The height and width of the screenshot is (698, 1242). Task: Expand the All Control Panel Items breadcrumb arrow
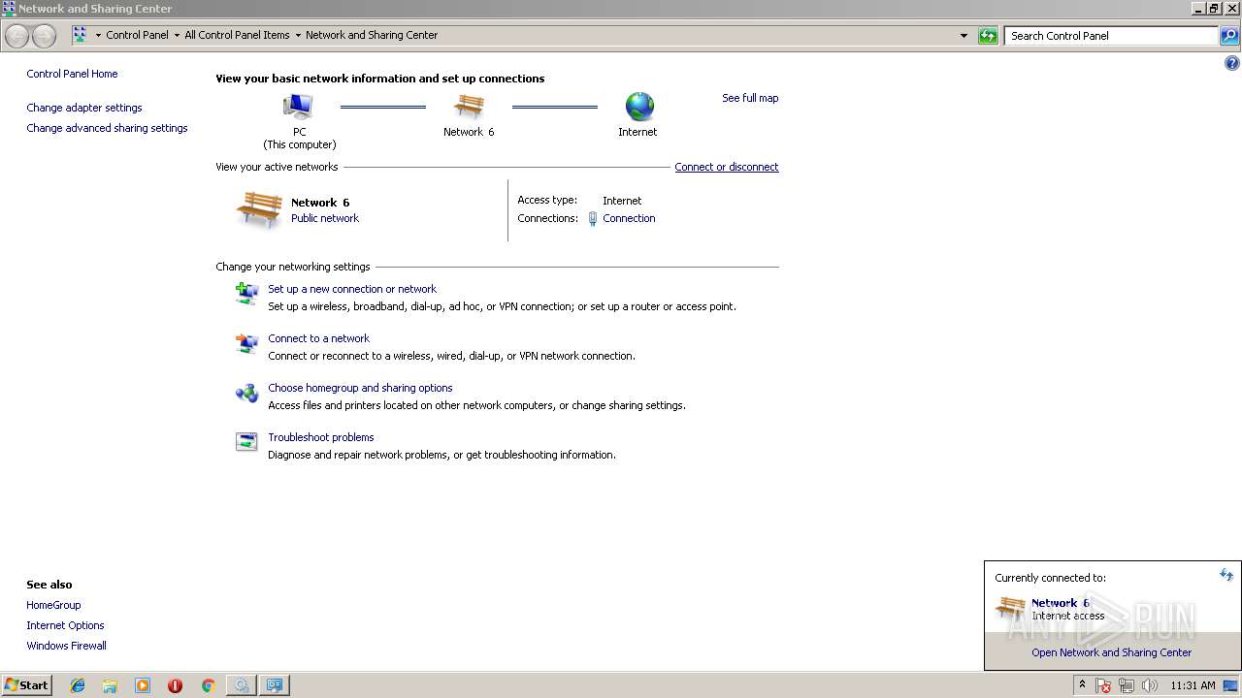[x=298, y=35]
